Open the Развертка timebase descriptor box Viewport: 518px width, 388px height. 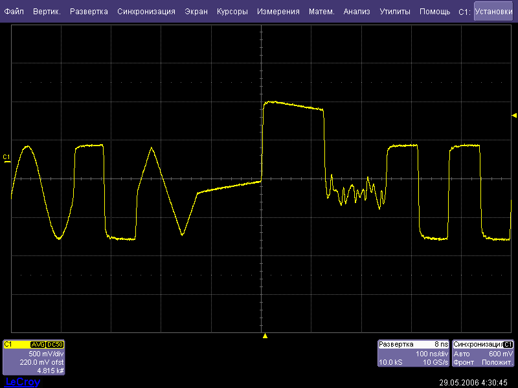(413, 354)
